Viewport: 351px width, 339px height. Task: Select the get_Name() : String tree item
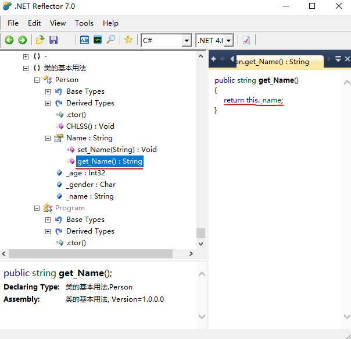110,161
